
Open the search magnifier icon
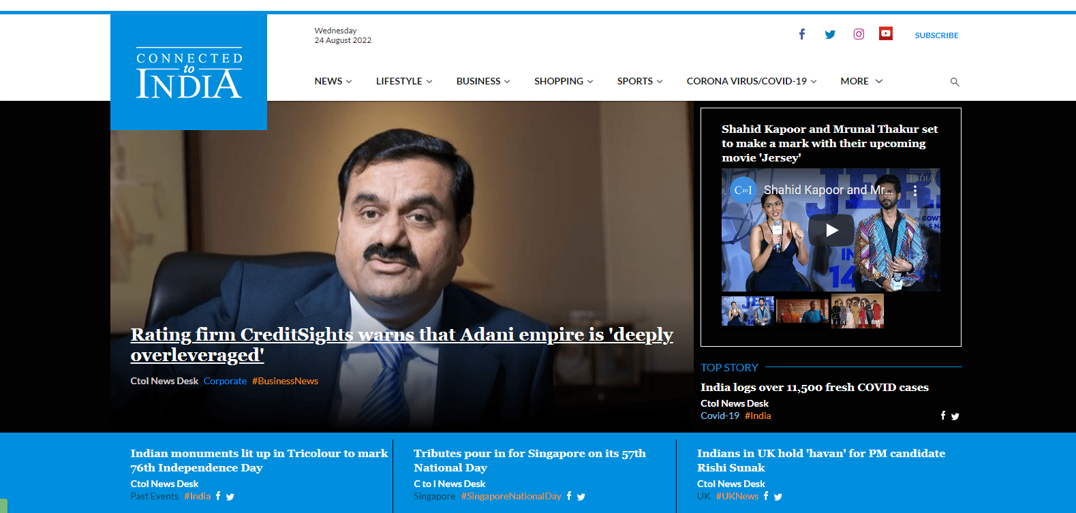click(x=955, y=82)
